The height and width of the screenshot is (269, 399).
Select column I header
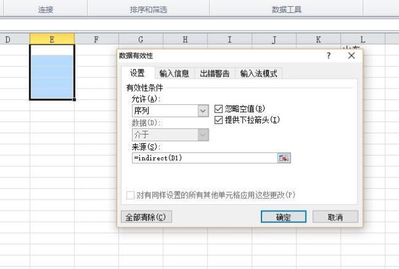click(x=230, y=39)
